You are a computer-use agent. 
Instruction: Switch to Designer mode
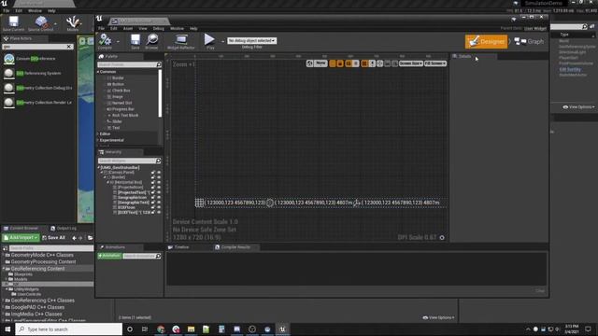click(x=486, y=41)
